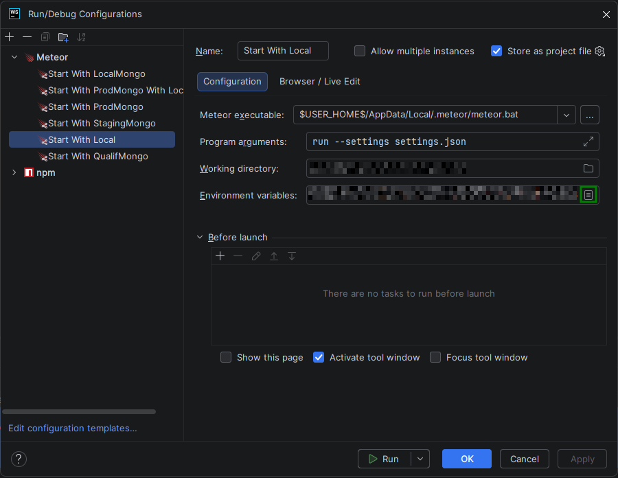Click the Help question mark button
The height and width of the screenshot is (478, 618).
[19, 459]
